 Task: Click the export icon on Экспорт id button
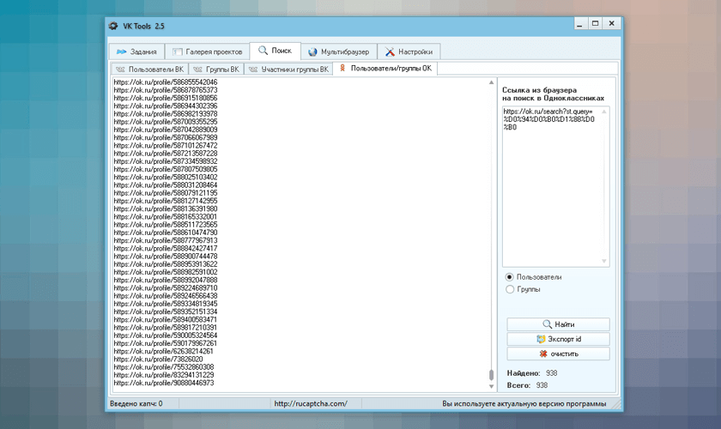point(541,339)
